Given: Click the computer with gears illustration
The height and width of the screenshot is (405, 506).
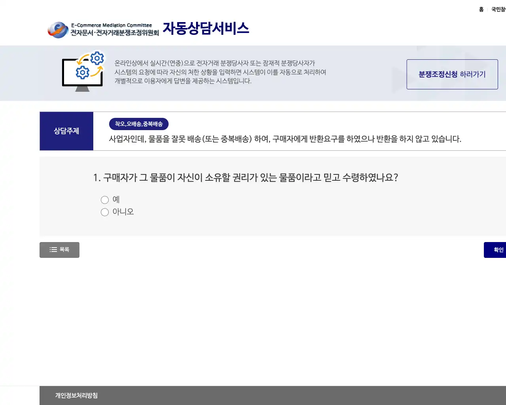Looking at the screenshot, I should (x=83, y=71).
